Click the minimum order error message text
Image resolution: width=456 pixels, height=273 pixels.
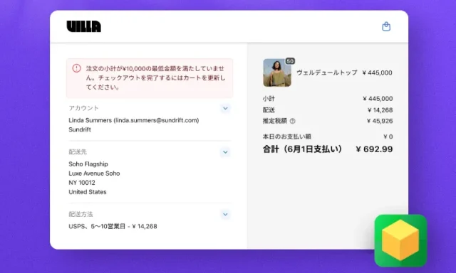tap(155, 77)
